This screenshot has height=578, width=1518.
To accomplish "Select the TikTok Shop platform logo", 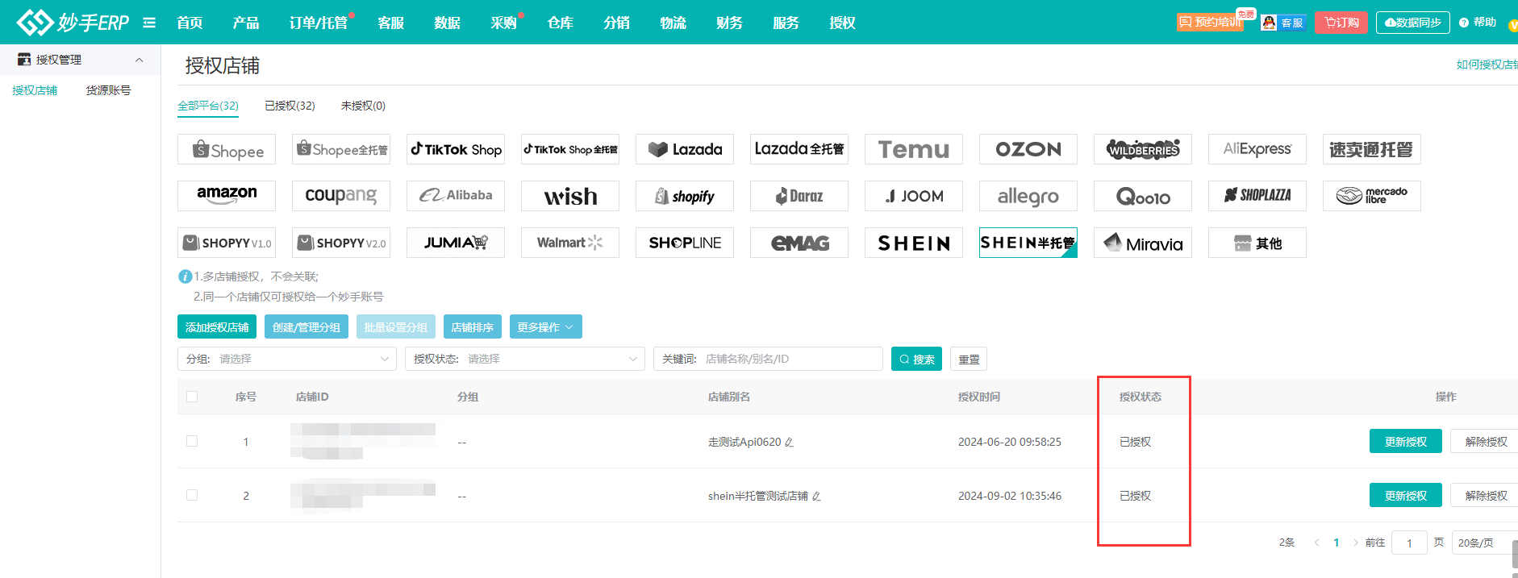I will pyautogui.click(x=456, y=149).
